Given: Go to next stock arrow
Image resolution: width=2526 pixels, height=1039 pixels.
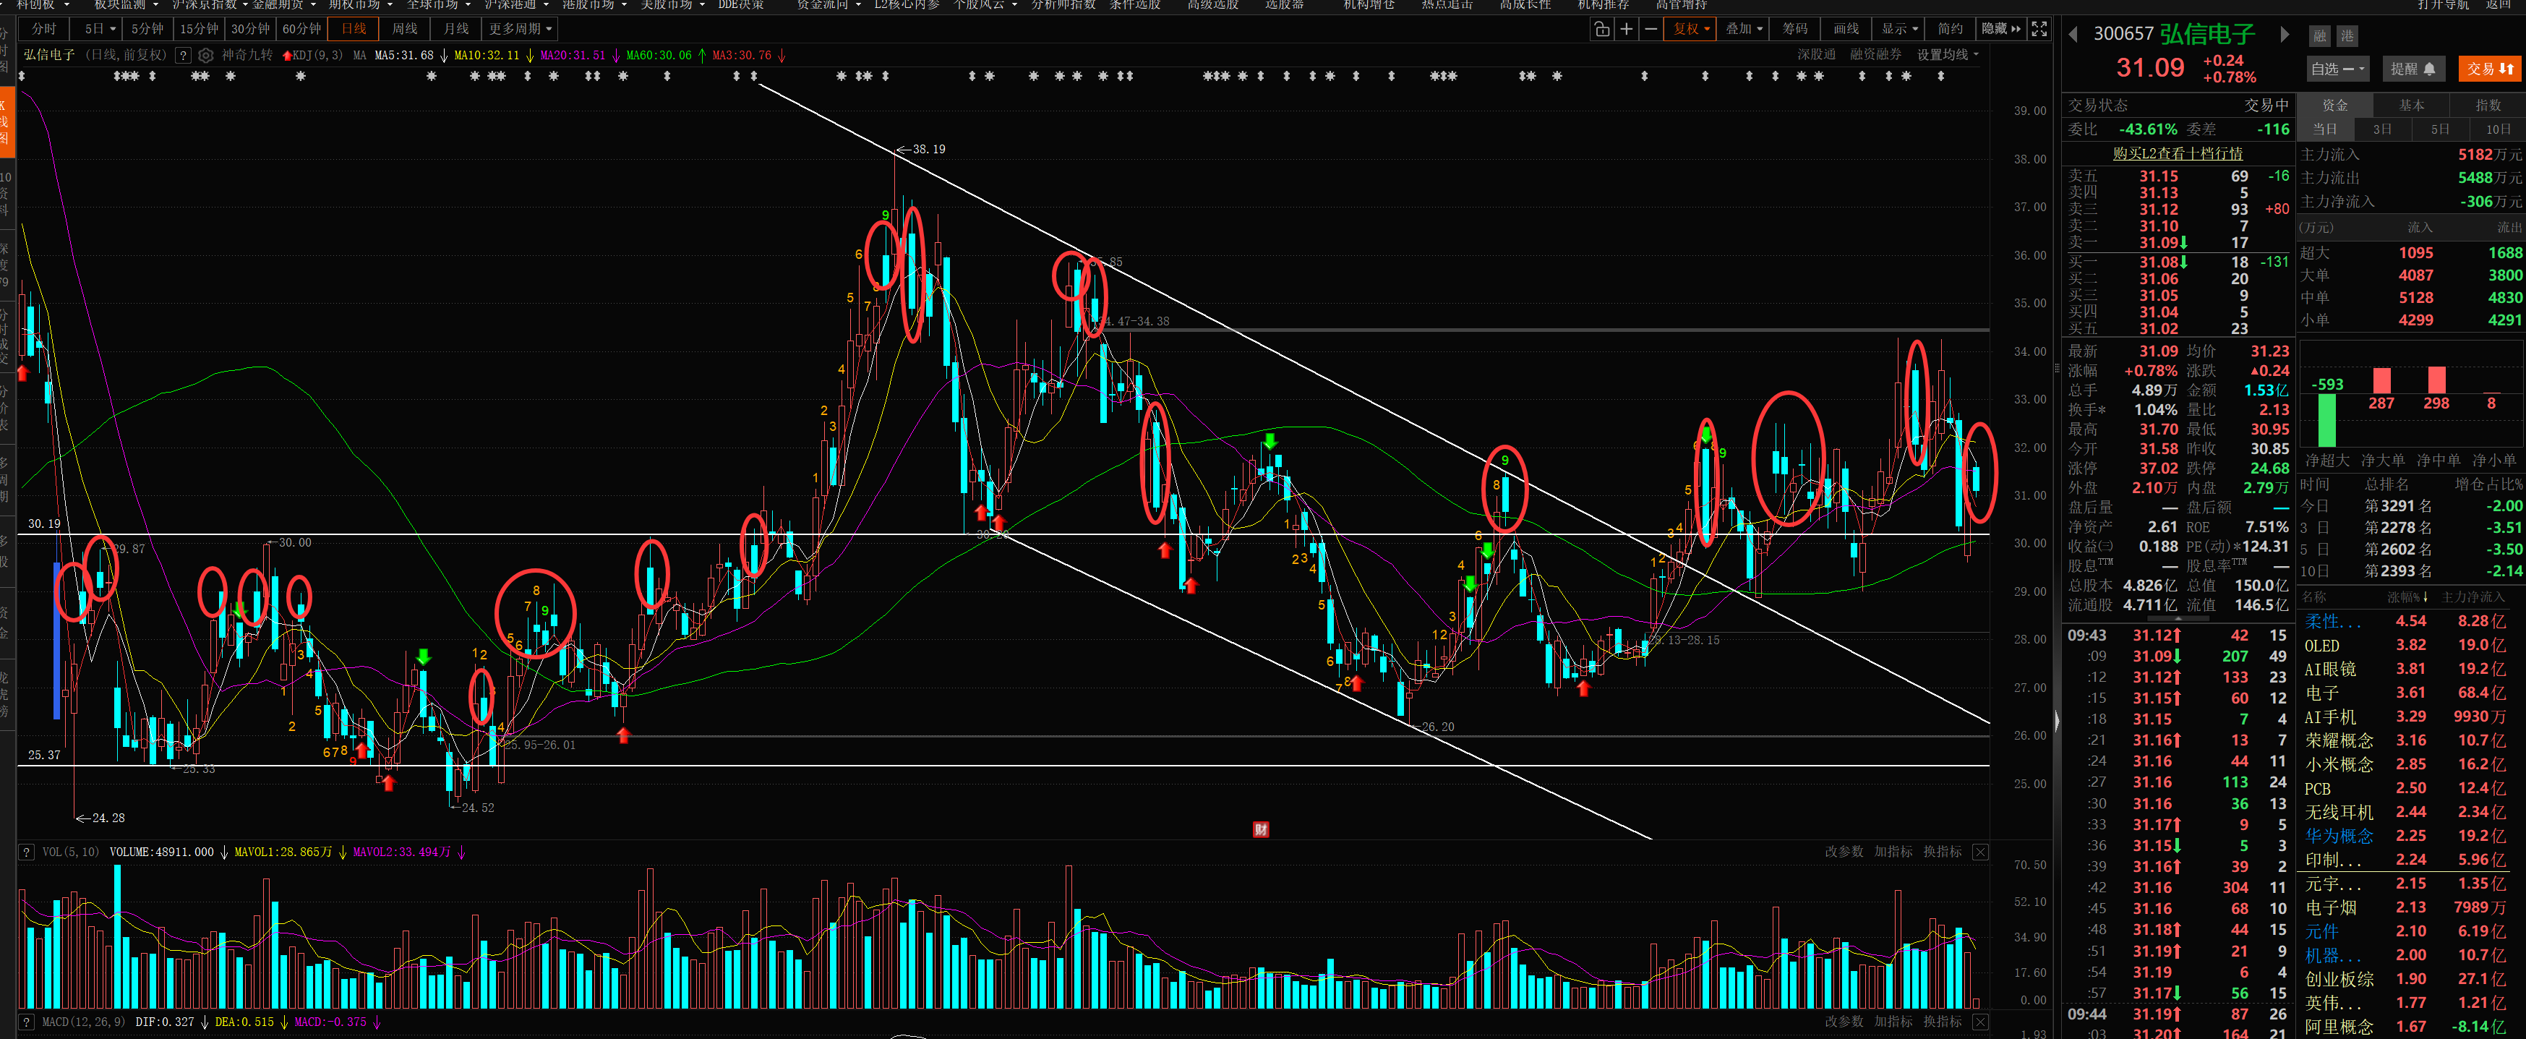Looking at the screenshot, I should click(2285, 35).
